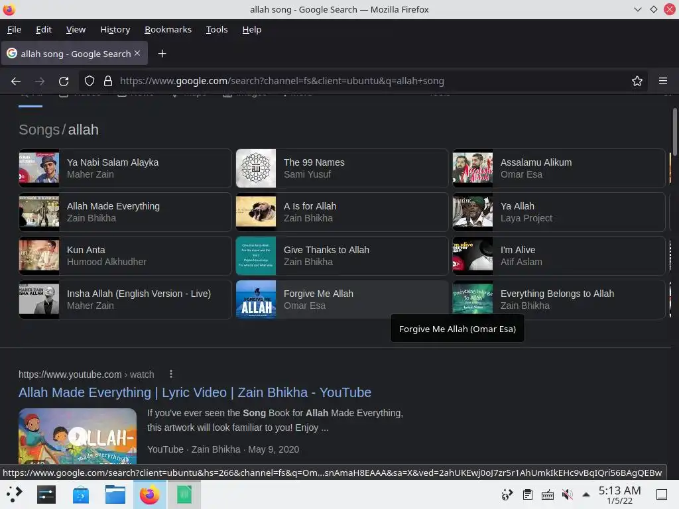Open green document app in taskbar
Screen dimensions: 679x509
(184, 494)
